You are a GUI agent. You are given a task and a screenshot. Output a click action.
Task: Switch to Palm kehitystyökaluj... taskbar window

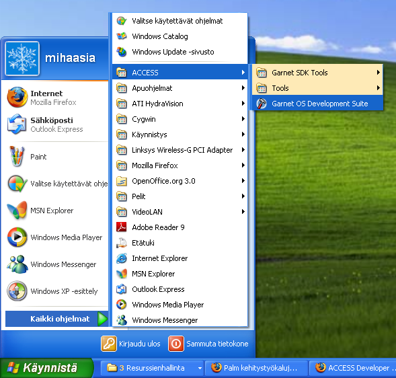(x=256, y=368)
